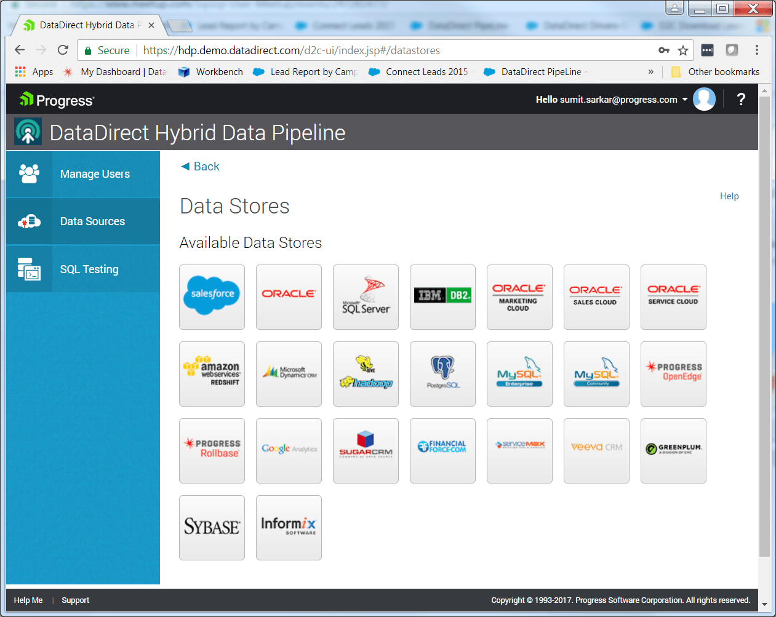Choose the IBM DB2 data store
This screenshot has width=776, height=617.
click(442, 297)
